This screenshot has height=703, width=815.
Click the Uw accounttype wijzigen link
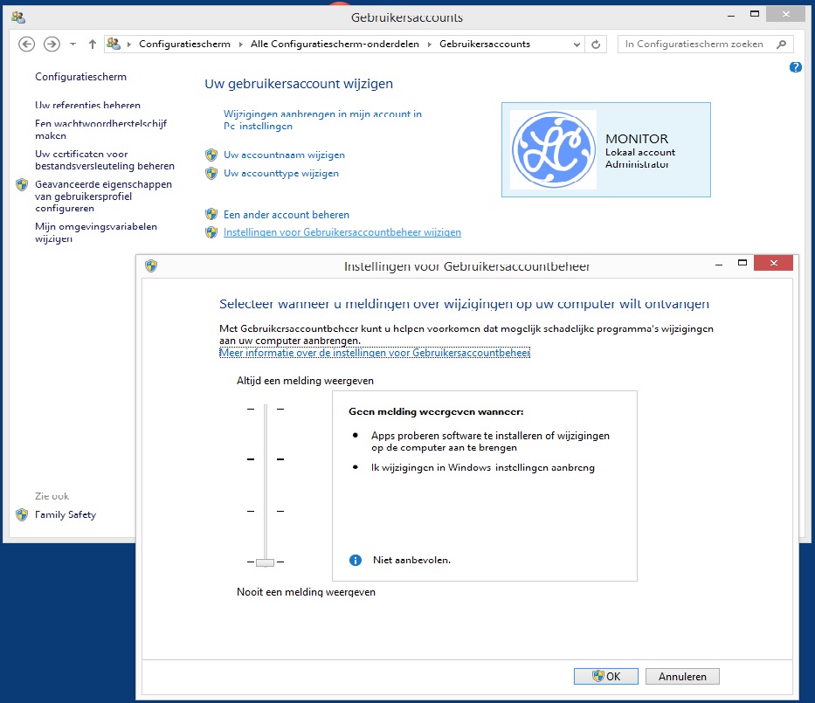(x=281, y=173)
